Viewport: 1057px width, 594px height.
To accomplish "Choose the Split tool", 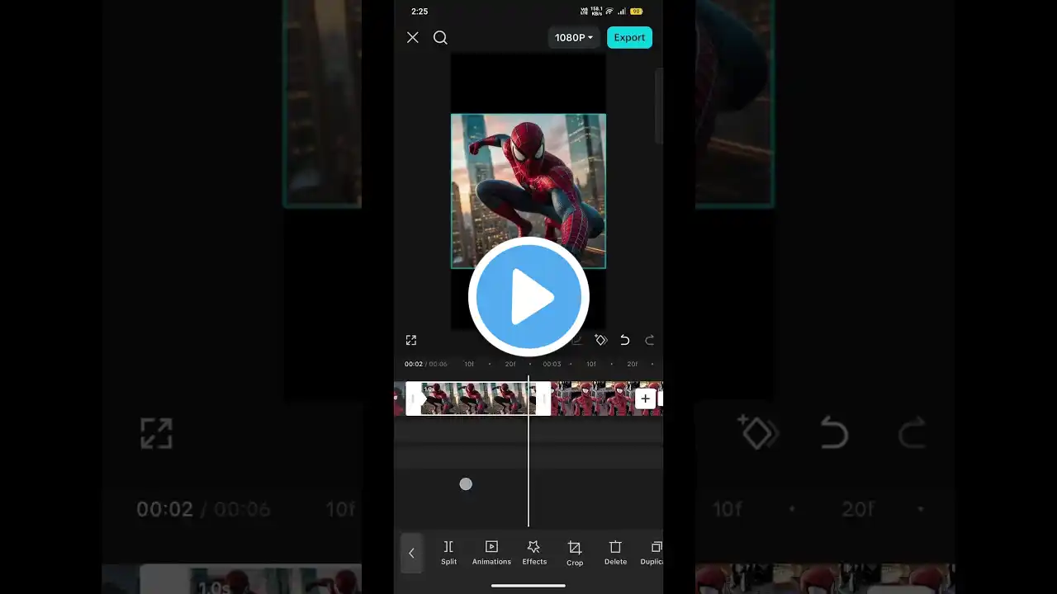I will (448, 553).
